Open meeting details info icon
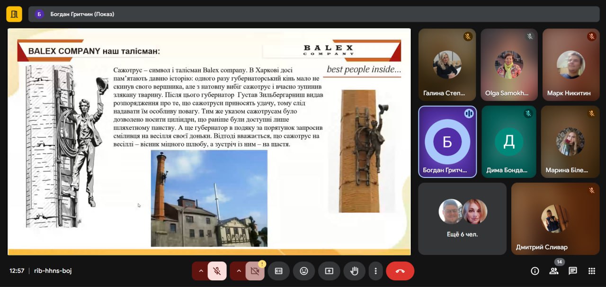 (535, 271)
